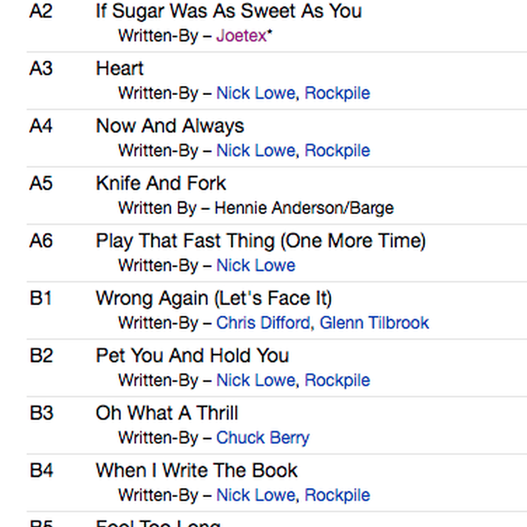
Task: Open the Chris Difford link
Action: (x=263, y=323)
